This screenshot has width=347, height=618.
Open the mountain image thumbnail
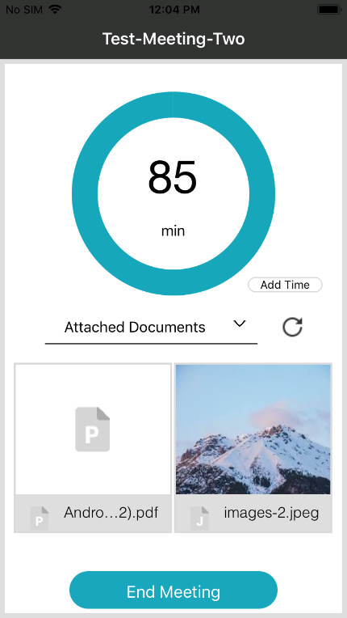tap(253, 430)
